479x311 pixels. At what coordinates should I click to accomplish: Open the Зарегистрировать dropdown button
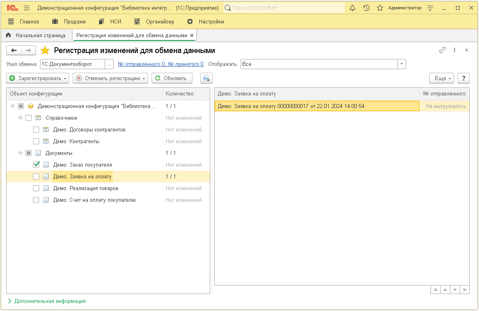click(x=38, y=78)
